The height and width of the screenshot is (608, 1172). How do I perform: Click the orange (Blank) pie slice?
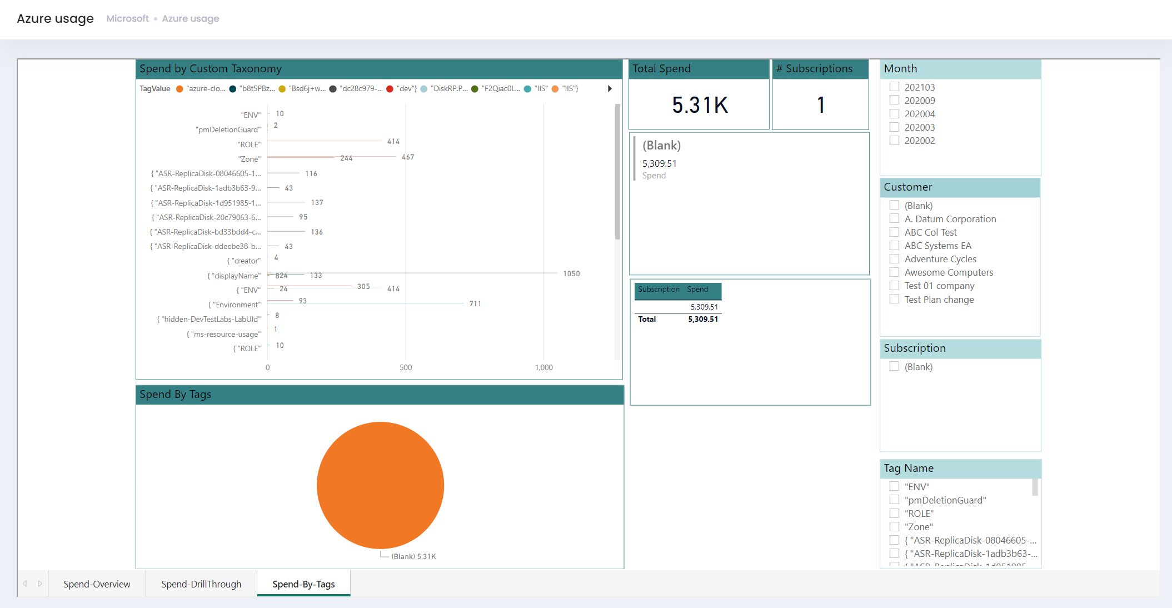[381, 485]
